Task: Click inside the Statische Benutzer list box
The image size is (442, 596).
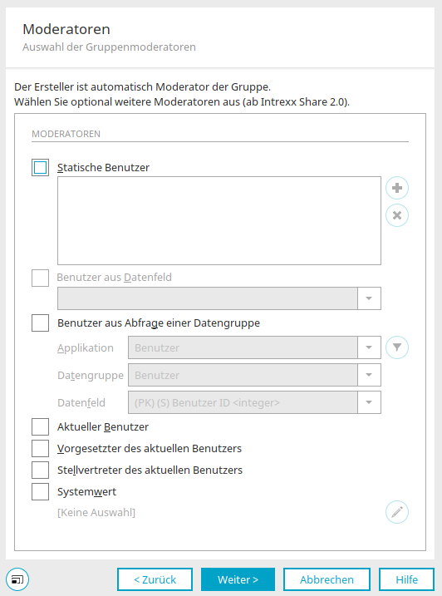Action: tap(219, 220)
